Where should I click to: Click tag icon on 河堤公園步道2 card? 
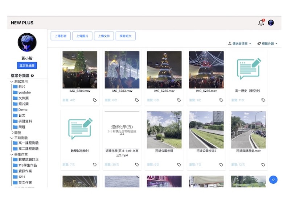point(221,165)
